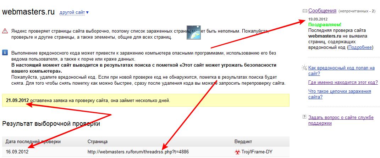Click the blue info icon
Image resolution: width=380 pixels, height=158 pixels.
click(x=5, y=53)
